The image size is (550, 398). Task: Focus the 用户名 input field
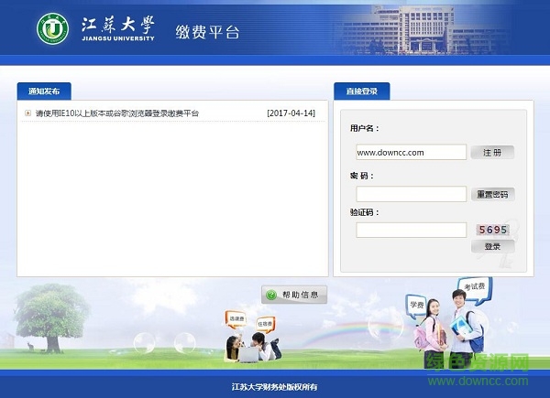[411, 152]
